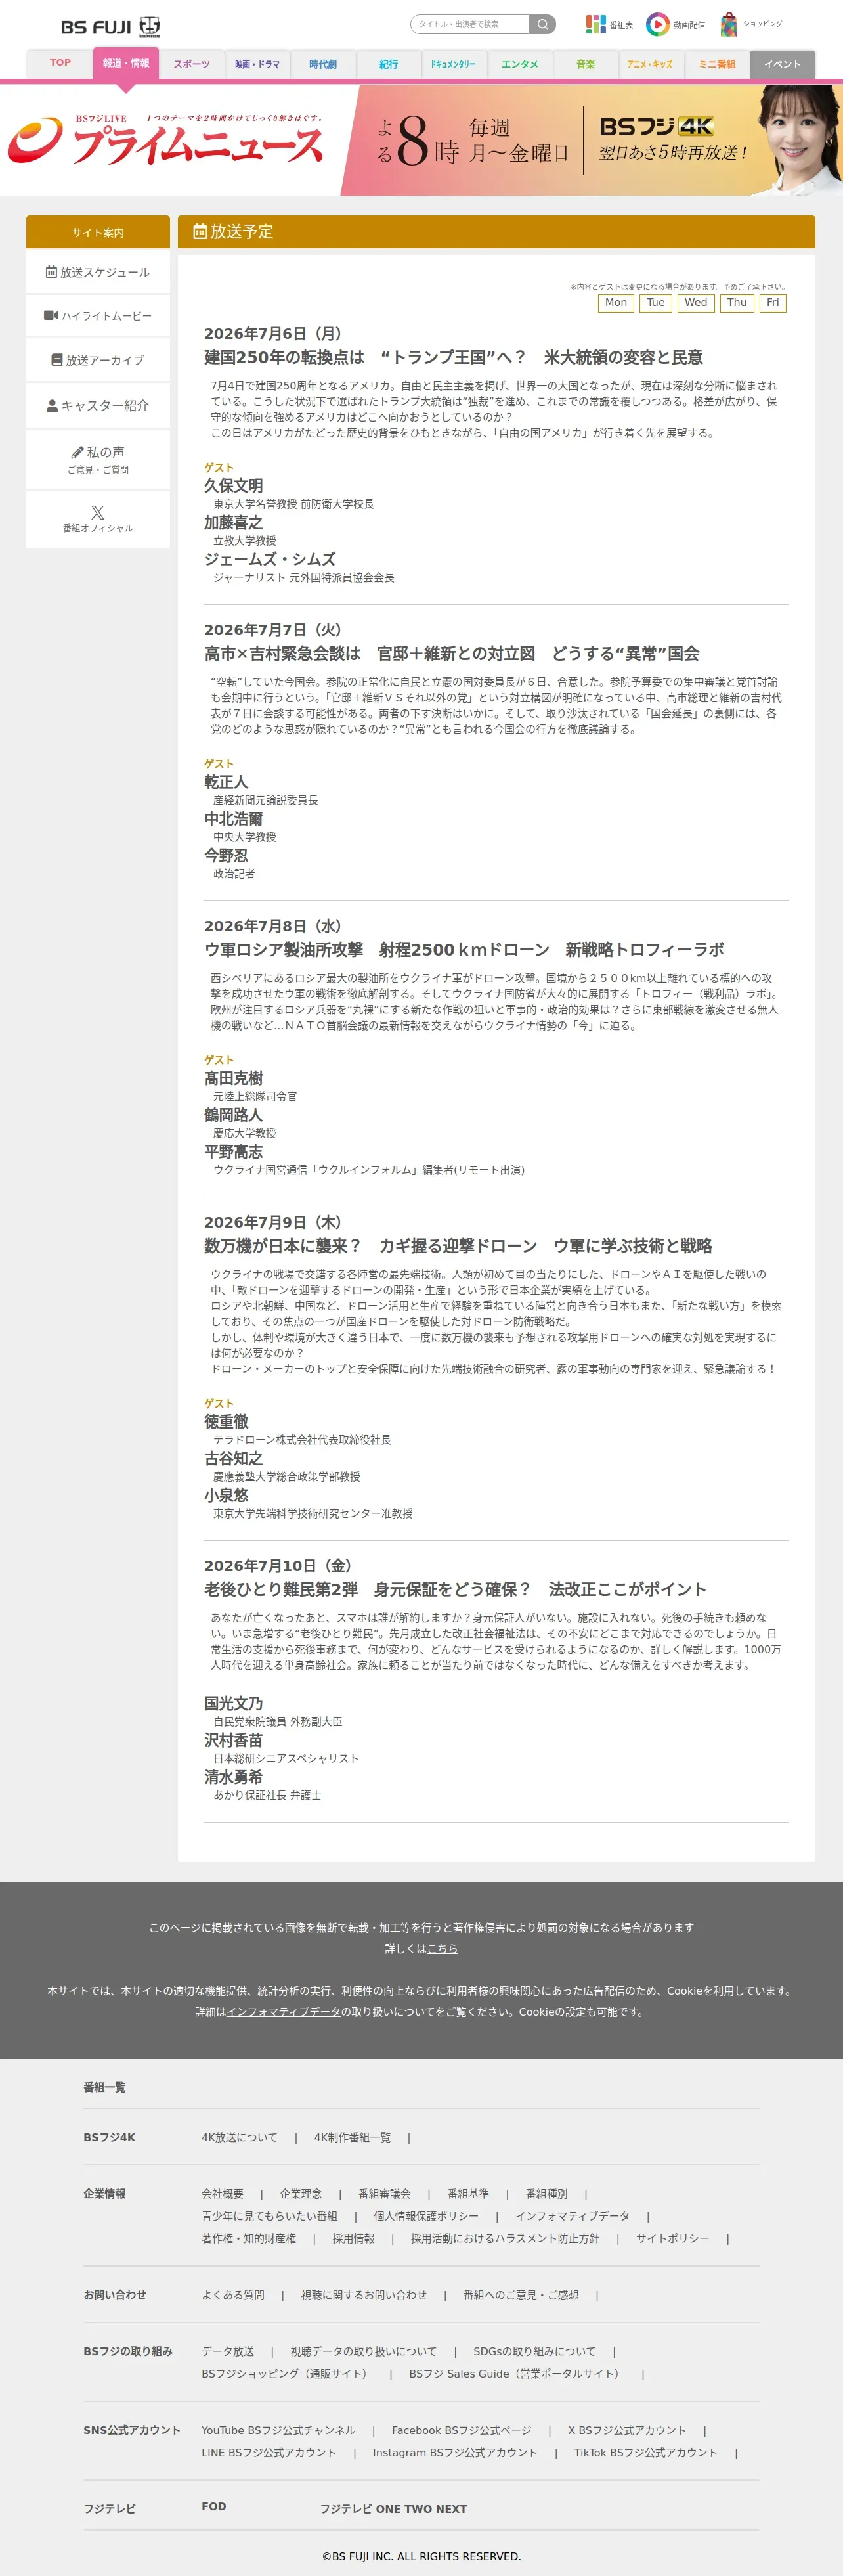Click the title and cast search field
Image resolution: width=843 pixels, height=2576 pixels.
click(470, 24)
